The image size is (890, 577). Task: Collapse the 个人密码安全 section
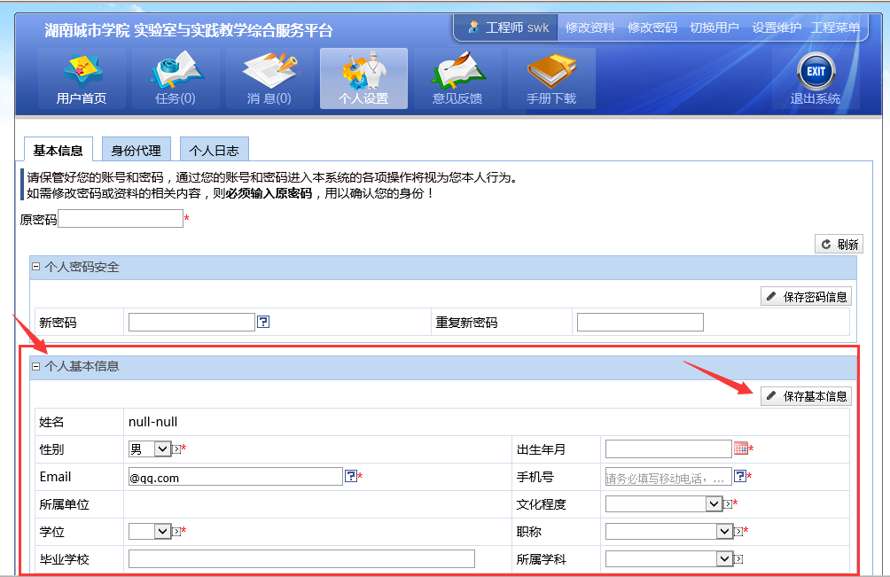(x=36, y=267)
